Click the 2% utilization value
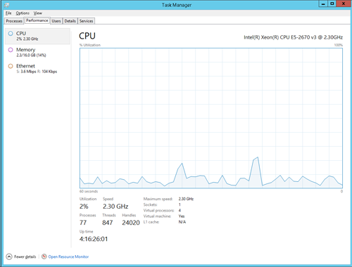Image resolution: width=352 pixels, height=267 pixels. (84, 207)
